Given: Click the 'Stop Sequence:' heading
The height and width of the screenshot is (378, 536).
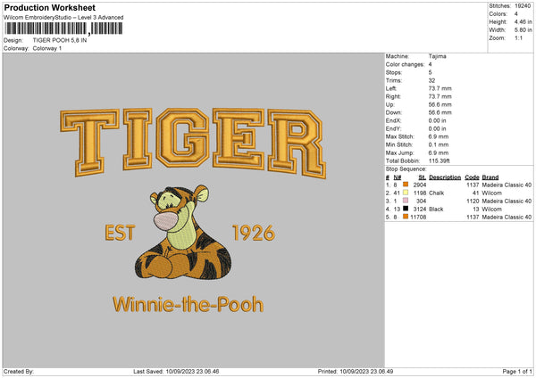Looking at the screenshot, I should (x=406, y=169).
